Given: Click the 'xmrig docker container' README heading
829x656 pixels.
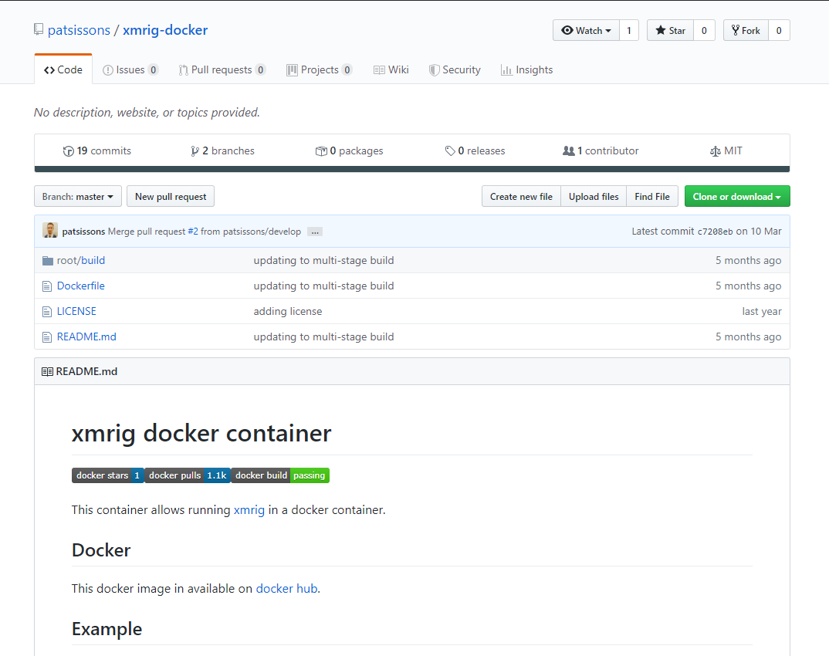Looking at the screenshot, I should coord(201,434).
